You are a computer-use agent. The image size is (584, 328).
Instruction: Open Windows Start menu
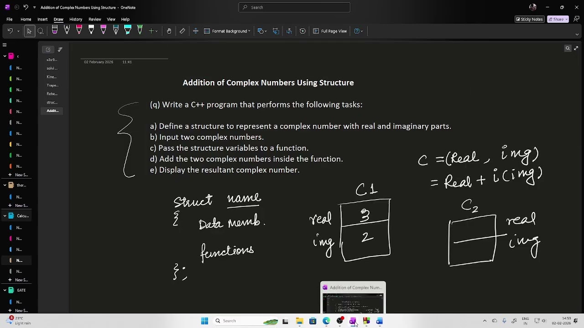(x=204, y=321)
